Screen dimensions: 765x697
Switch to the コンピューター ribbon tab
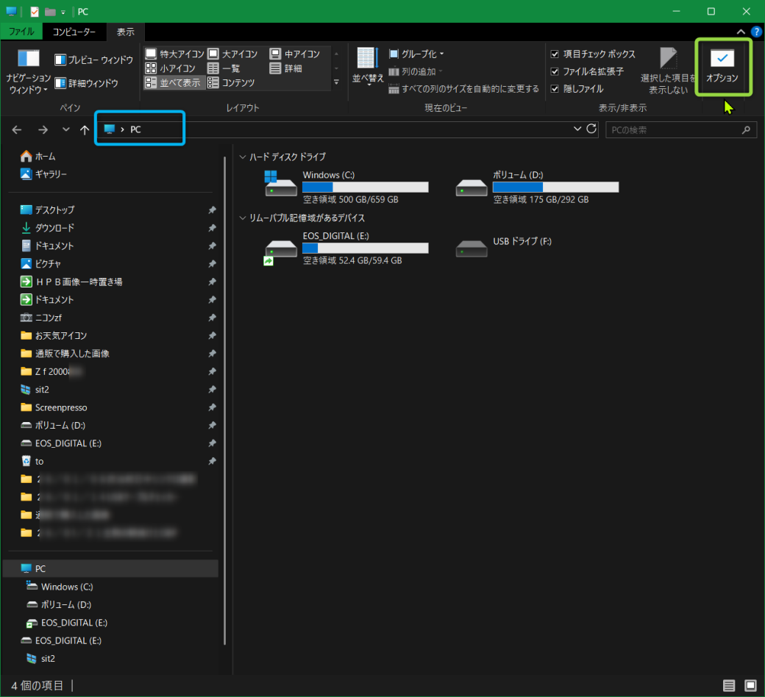click(74, 32)
